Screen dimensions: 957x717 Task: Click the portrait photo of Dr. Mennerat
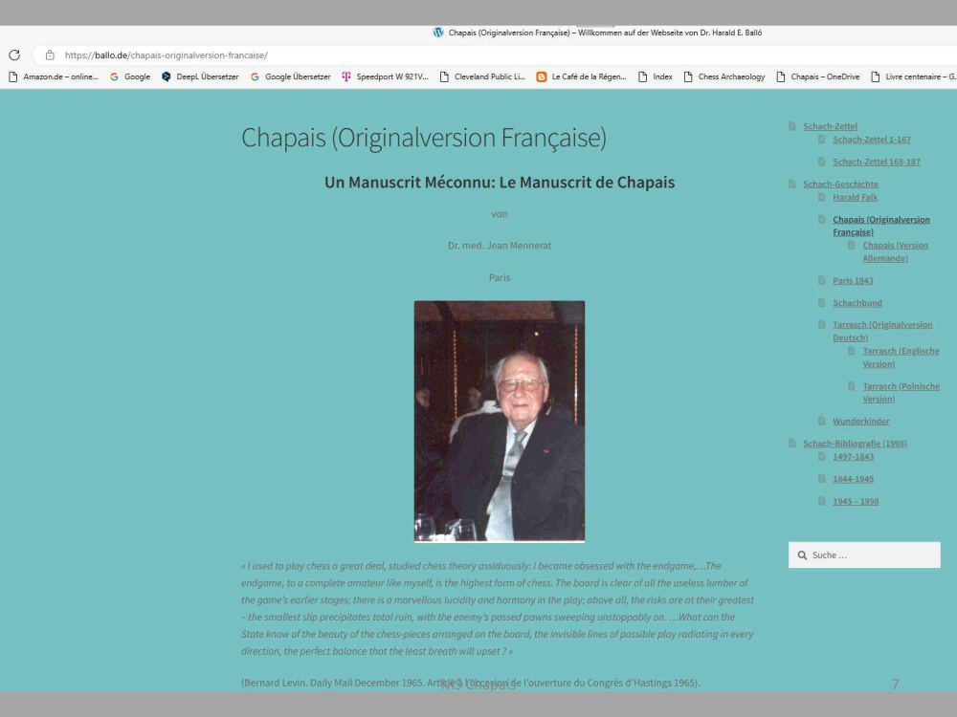(x=499, y=422)
